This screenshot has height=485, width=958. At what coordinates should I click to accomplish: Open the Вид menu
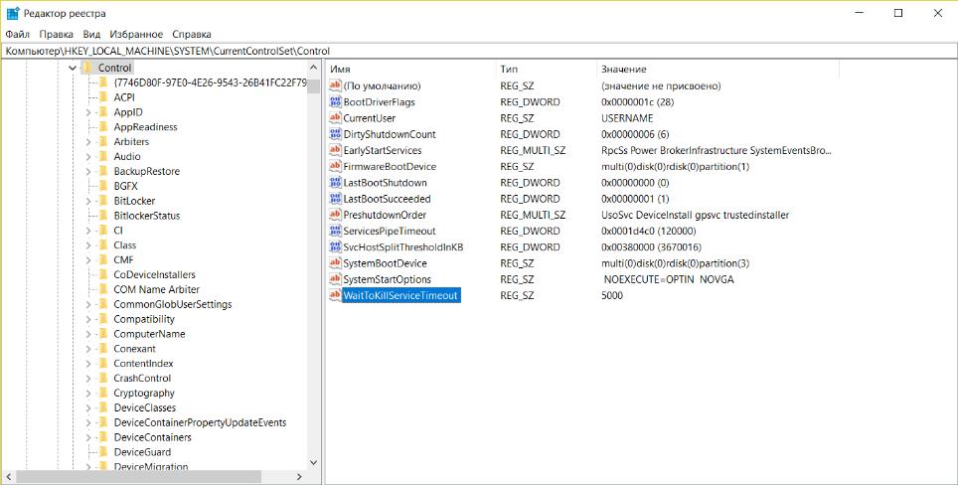[x=91, y=34]
